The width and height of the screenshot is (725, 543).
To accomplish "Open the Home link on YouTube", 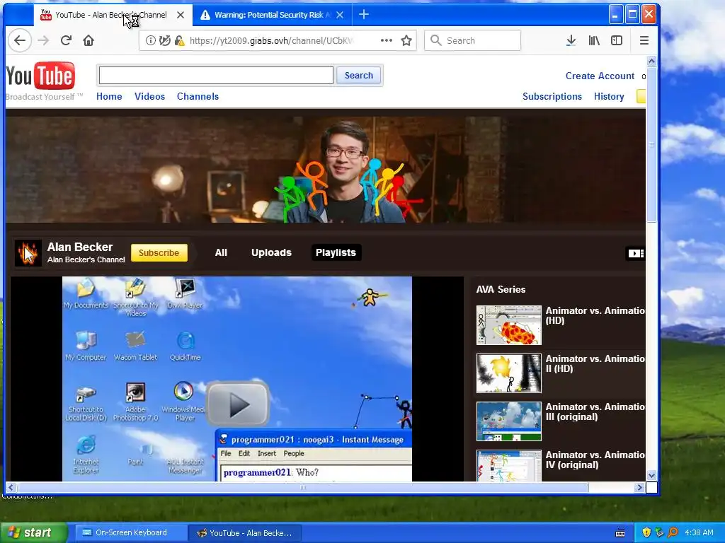I will pyautogui.click(x=109, y=96).
